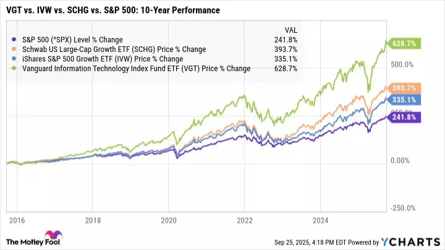Click the orange 393.7% flag at line end

401,88
